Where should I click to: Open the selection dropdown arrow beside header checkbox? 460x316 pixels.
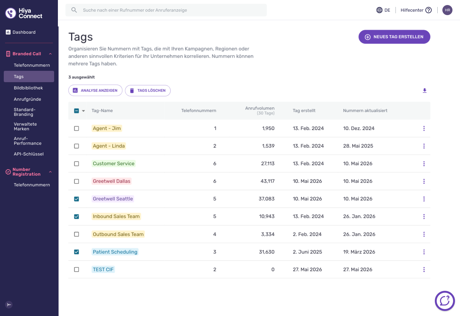point(83,111)
